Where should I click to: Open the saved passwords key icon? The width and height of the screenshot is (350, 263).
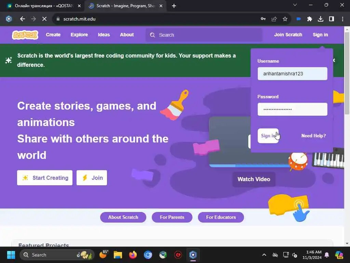tap(263, 19)
